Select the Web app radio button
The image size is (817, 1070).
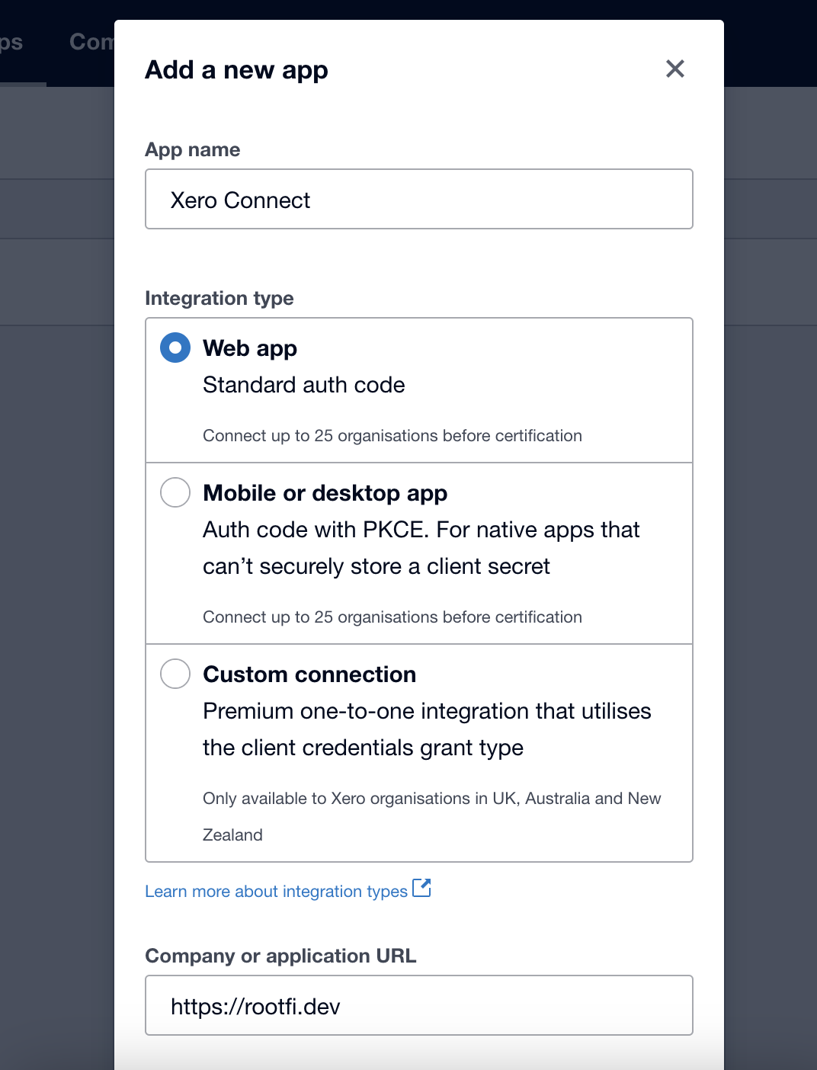point(175,348)
